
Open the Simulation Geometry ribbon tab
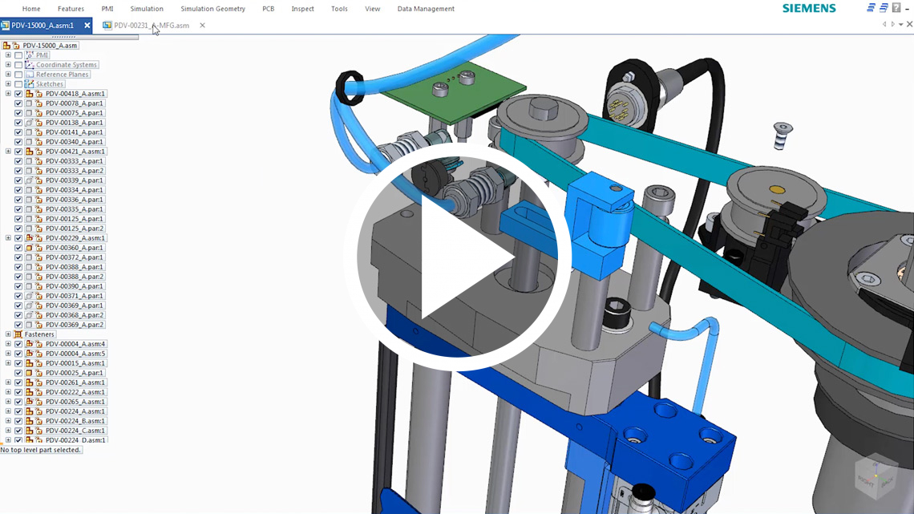(x=212, y=9)
